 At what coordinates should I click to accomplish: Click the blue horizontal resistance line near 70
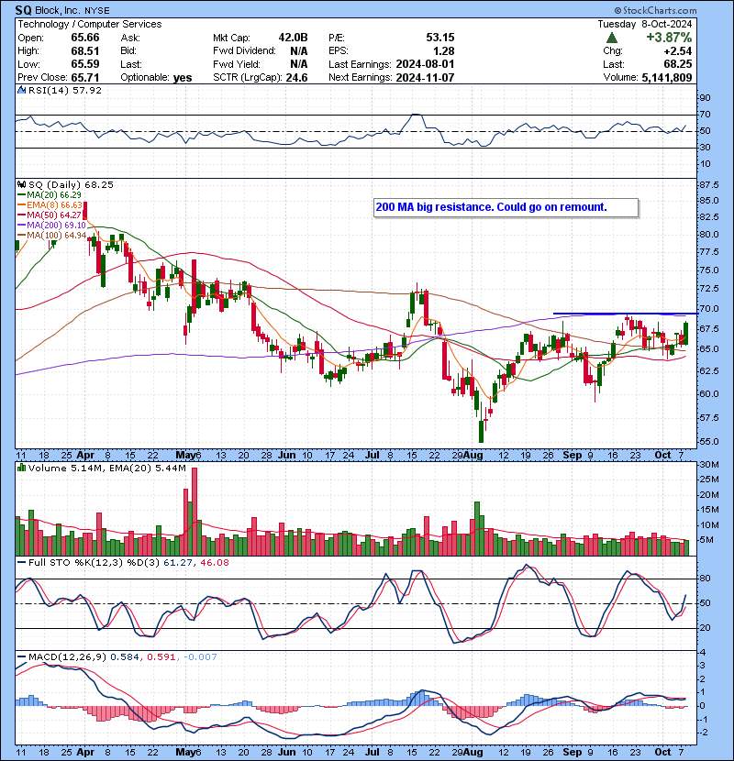tap(626, 314)
